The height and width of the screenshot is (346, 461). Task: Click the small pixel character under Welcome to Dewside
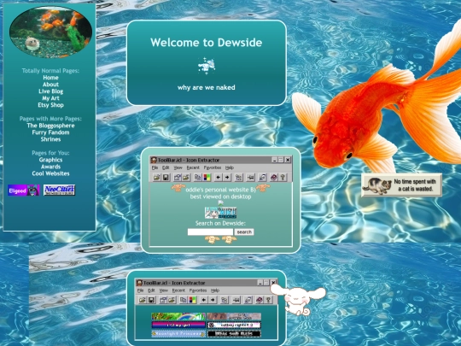tap(207, 66)
